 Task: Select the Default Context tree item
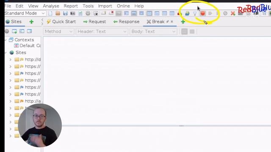click(28, 46)
